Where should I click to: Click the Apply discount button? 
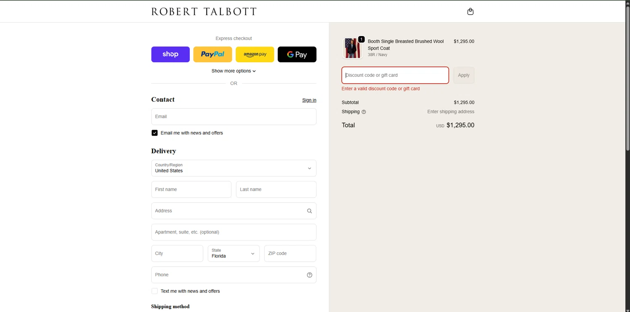(464, 75)
